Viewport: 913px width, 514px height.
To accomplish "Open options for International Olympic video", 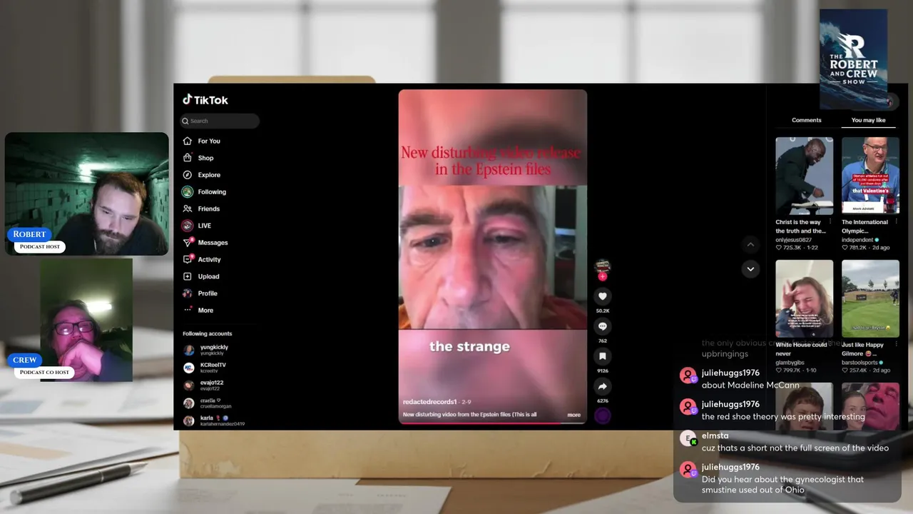I will [x=896, y=222].
